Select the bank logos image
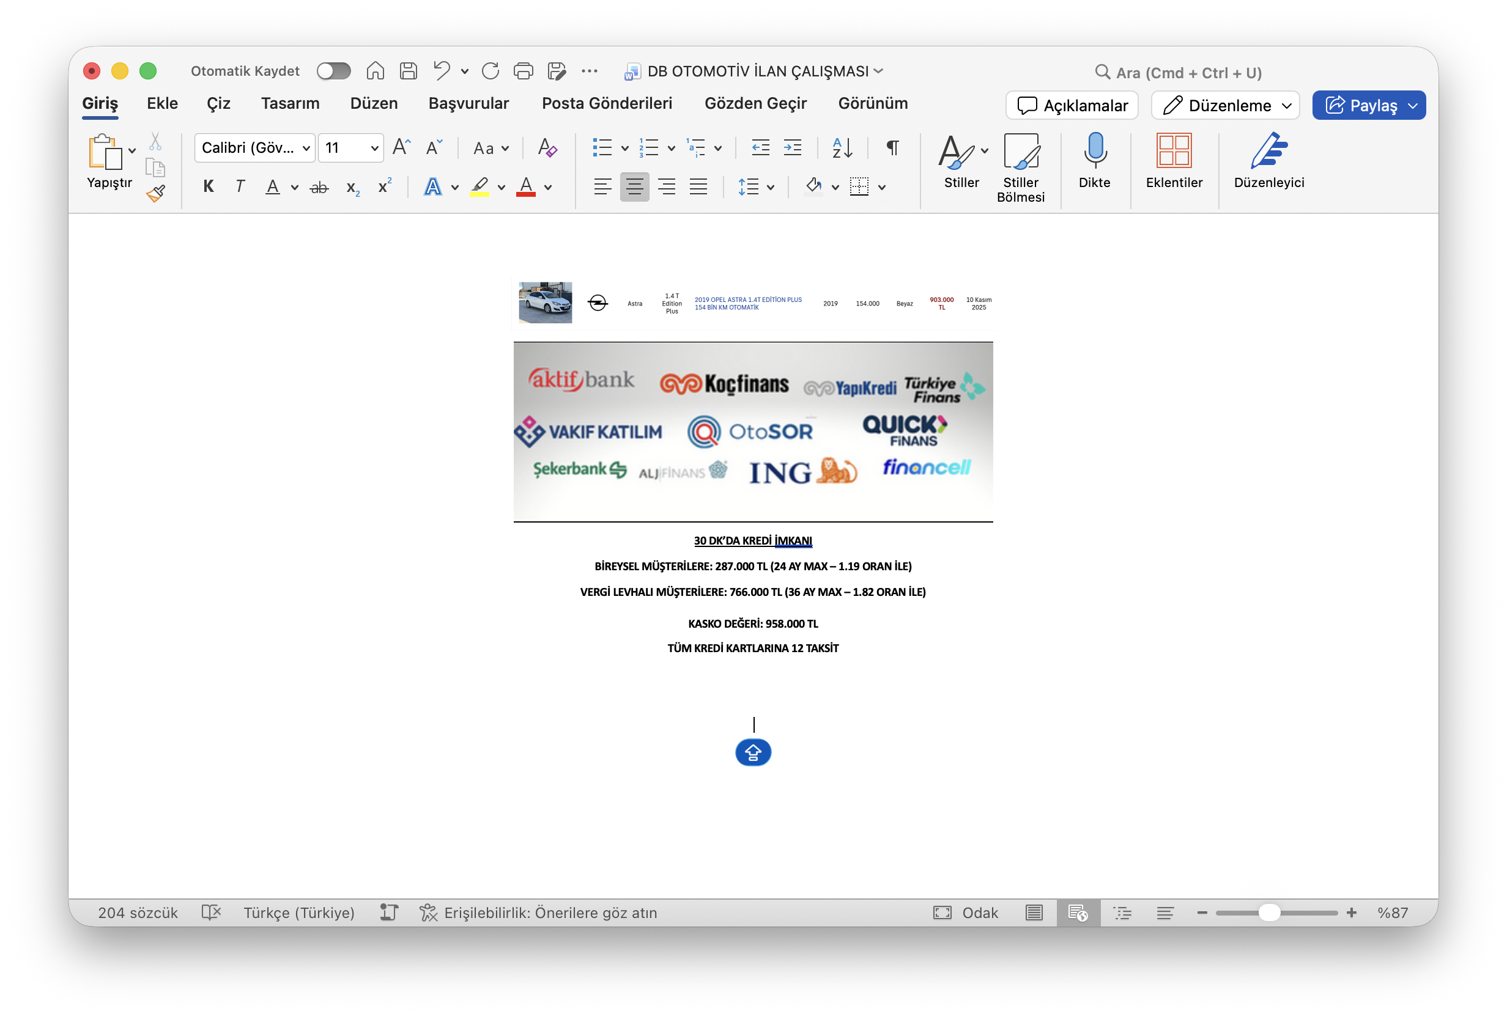Image resolution: width=1507 pixels, height=1017 pixels. [753, 431]
